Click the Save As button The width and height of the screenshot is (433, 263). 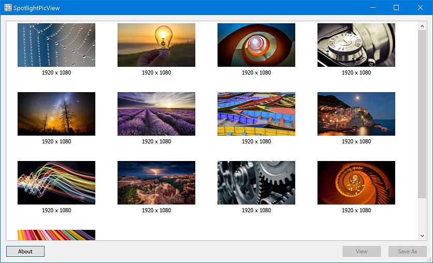(407, 252)
